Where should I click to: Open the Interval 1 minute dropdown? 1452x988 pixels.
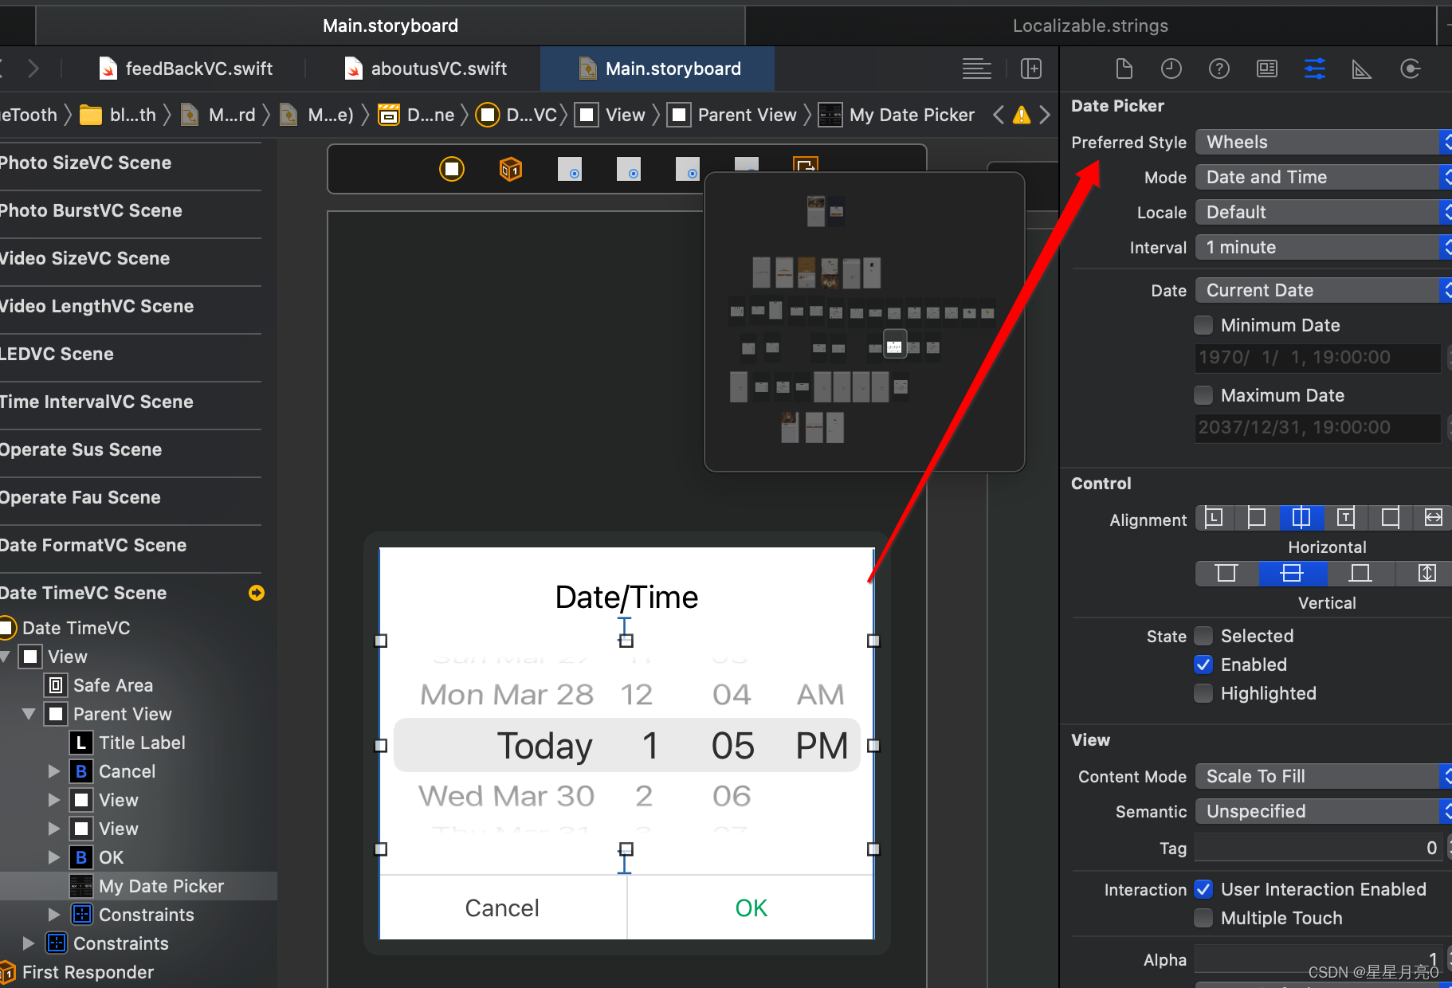(1323, 247)
